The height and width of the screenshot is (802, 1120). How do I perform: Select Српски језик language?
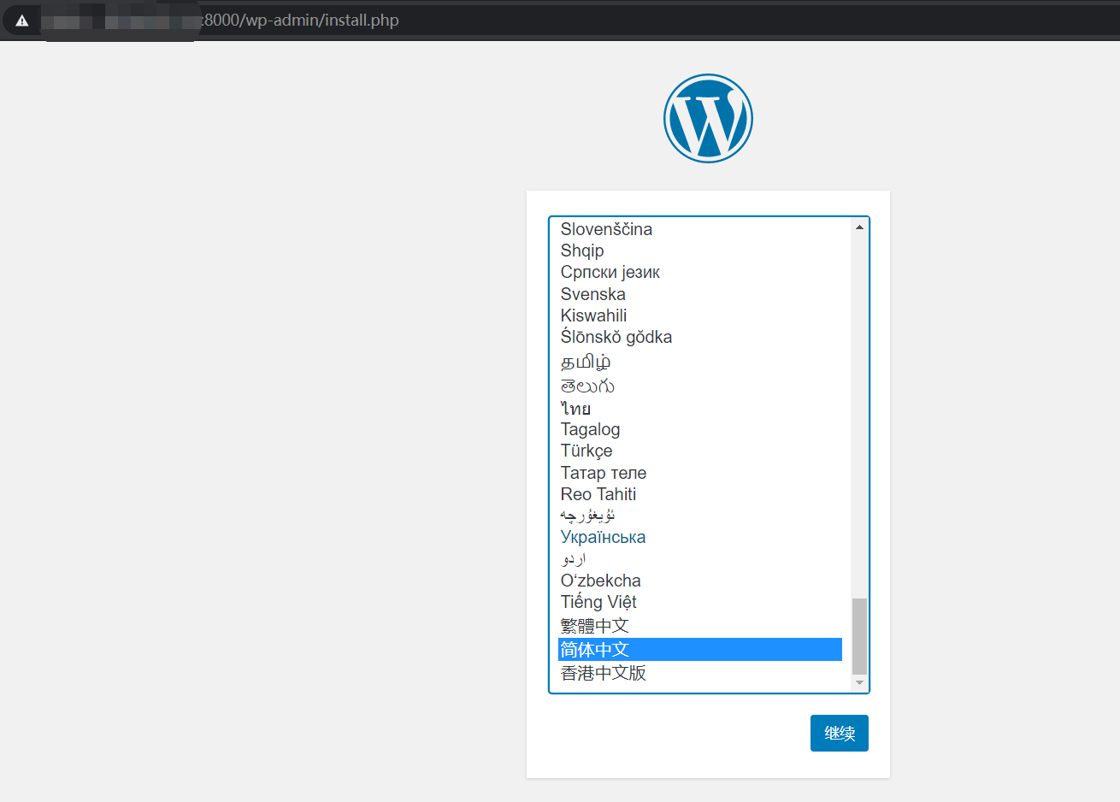(700, 272)
